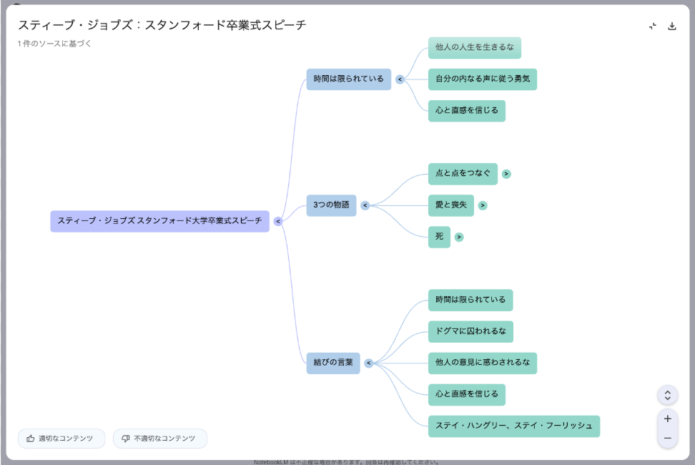Image resolution: width=695 pixels, height=465 pixels.
Task: Collapse the blue 時間は限られている branch chevron
Action: tap(400, 79)
